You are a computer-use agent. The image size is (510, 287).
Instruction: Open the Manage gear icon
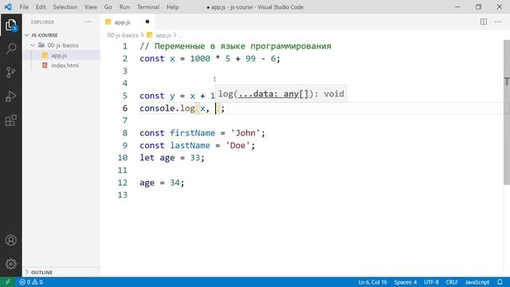(10, 264)
